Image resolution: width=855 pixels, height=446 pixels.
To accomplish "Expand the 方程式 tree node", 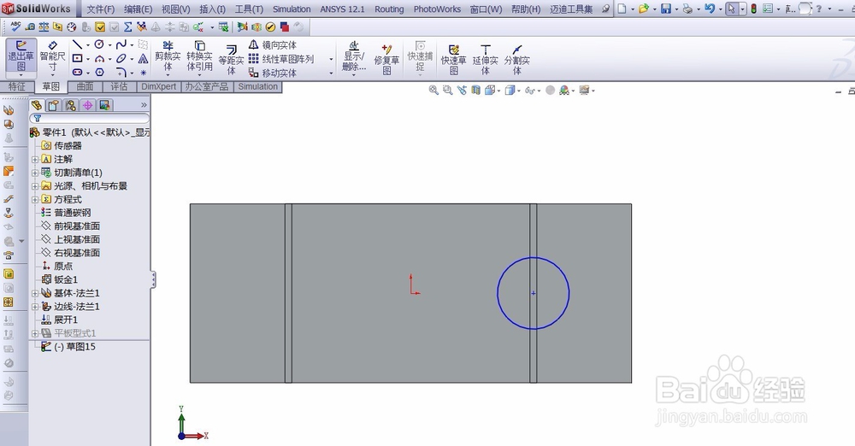I will 35,200.
